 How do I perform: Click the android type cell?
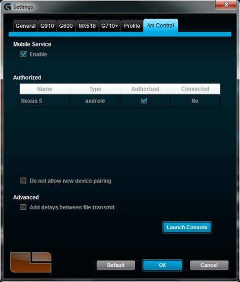tap(95, 101)
